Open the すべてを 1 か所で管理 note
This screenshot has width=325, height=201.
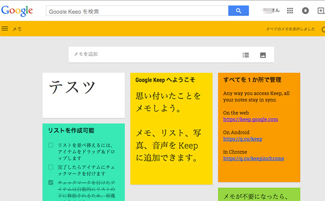point(259,127)
